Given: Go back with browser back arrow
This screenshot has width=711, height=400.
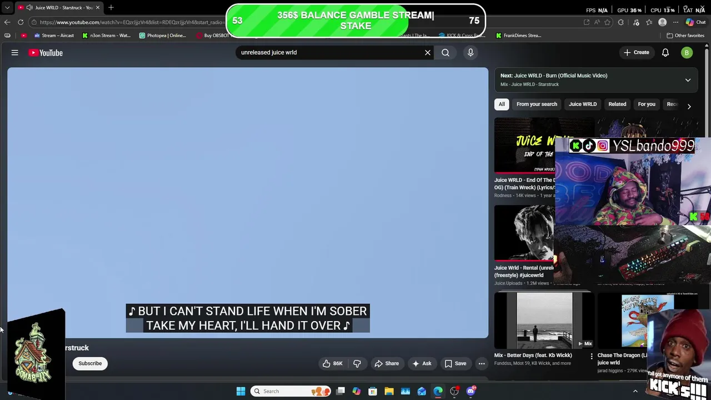Looking at the screenshot, I should point(7,22).
